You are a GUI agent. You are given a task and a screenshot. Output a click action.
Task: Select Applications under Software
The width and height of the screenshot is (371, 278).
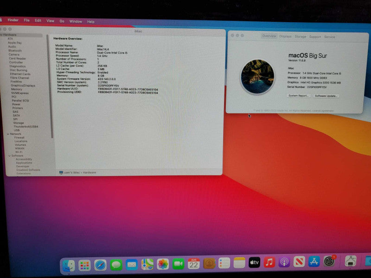[x=24, y=163]
